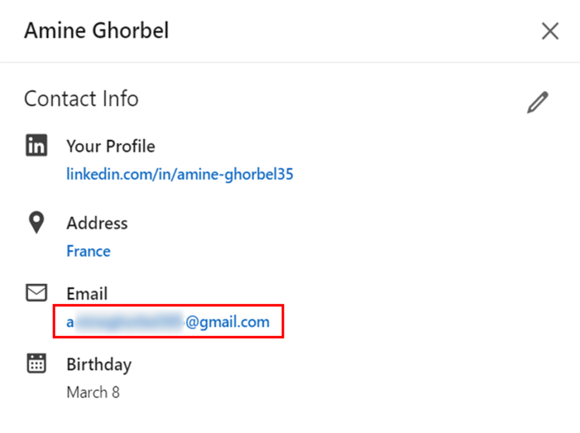Click the visible first letter of email
The image size is (580, 433).
coord(70,323)
